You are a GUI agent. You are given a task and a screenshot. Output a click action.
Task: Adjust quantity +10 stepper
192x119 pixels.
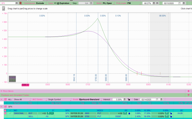pyautogui.click(x=49, y=113)
